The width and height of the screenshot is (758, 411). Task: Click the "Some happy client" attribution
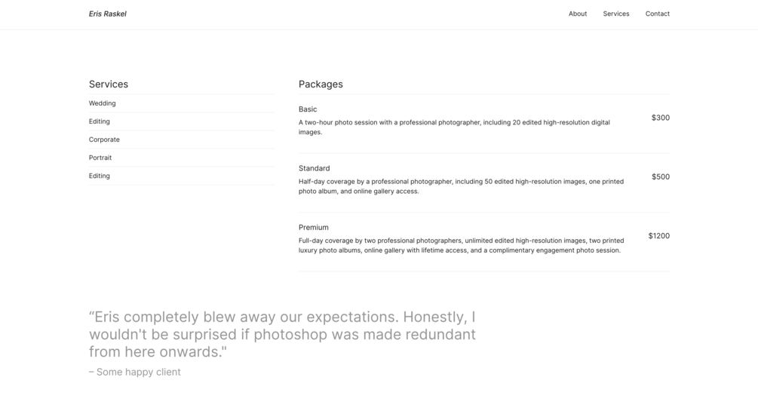pos(138,372)
